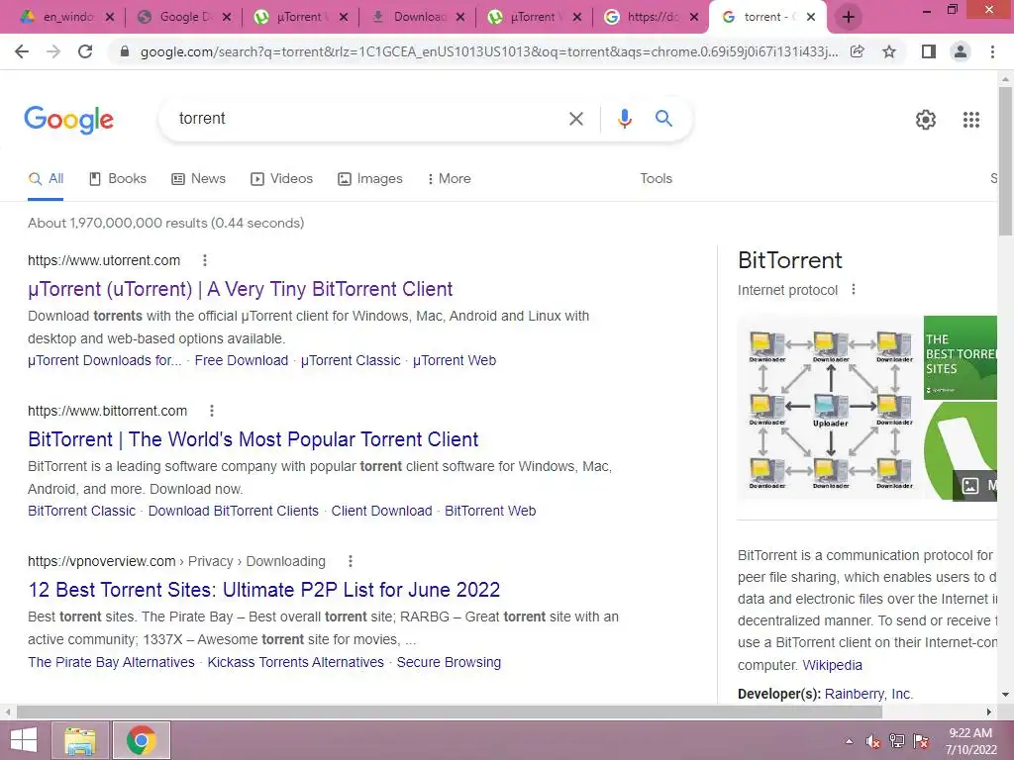Open the Download BitTorrent Clients sitelink
1014x760 pixels.
pyautogui.click(x=234, y=512)
